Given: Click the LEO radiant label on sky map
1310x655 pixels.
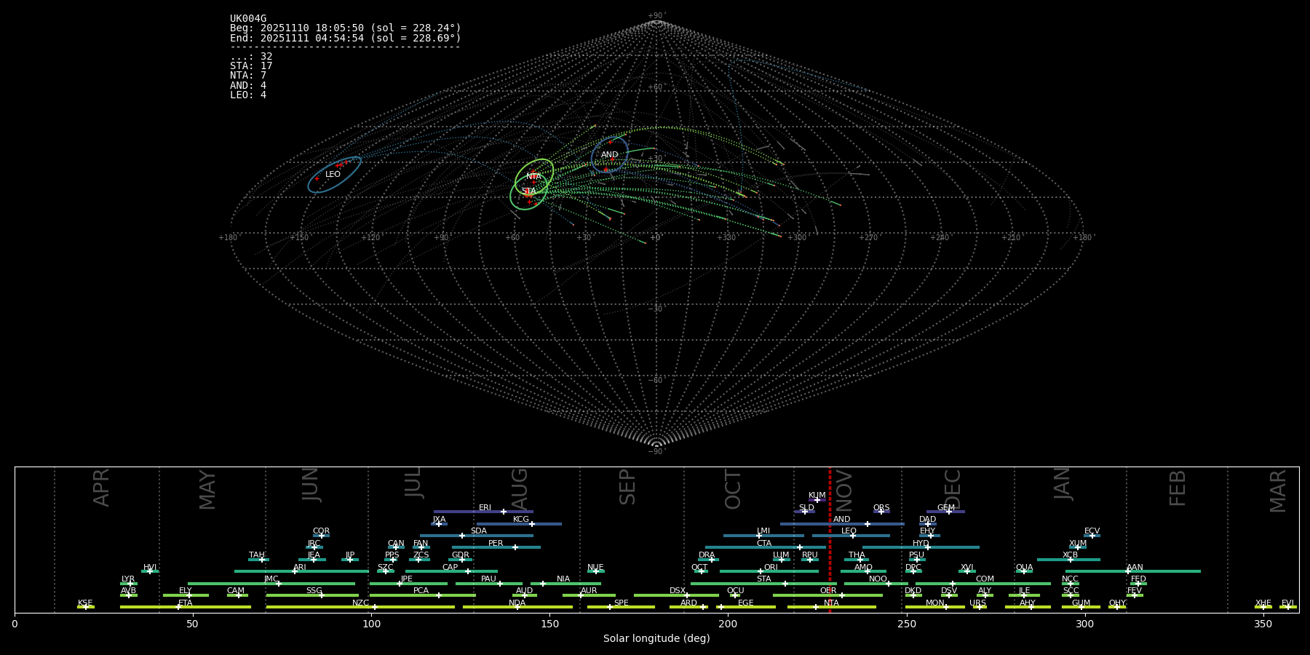Looking at the screenshot, I should click(x=333, y=175).
